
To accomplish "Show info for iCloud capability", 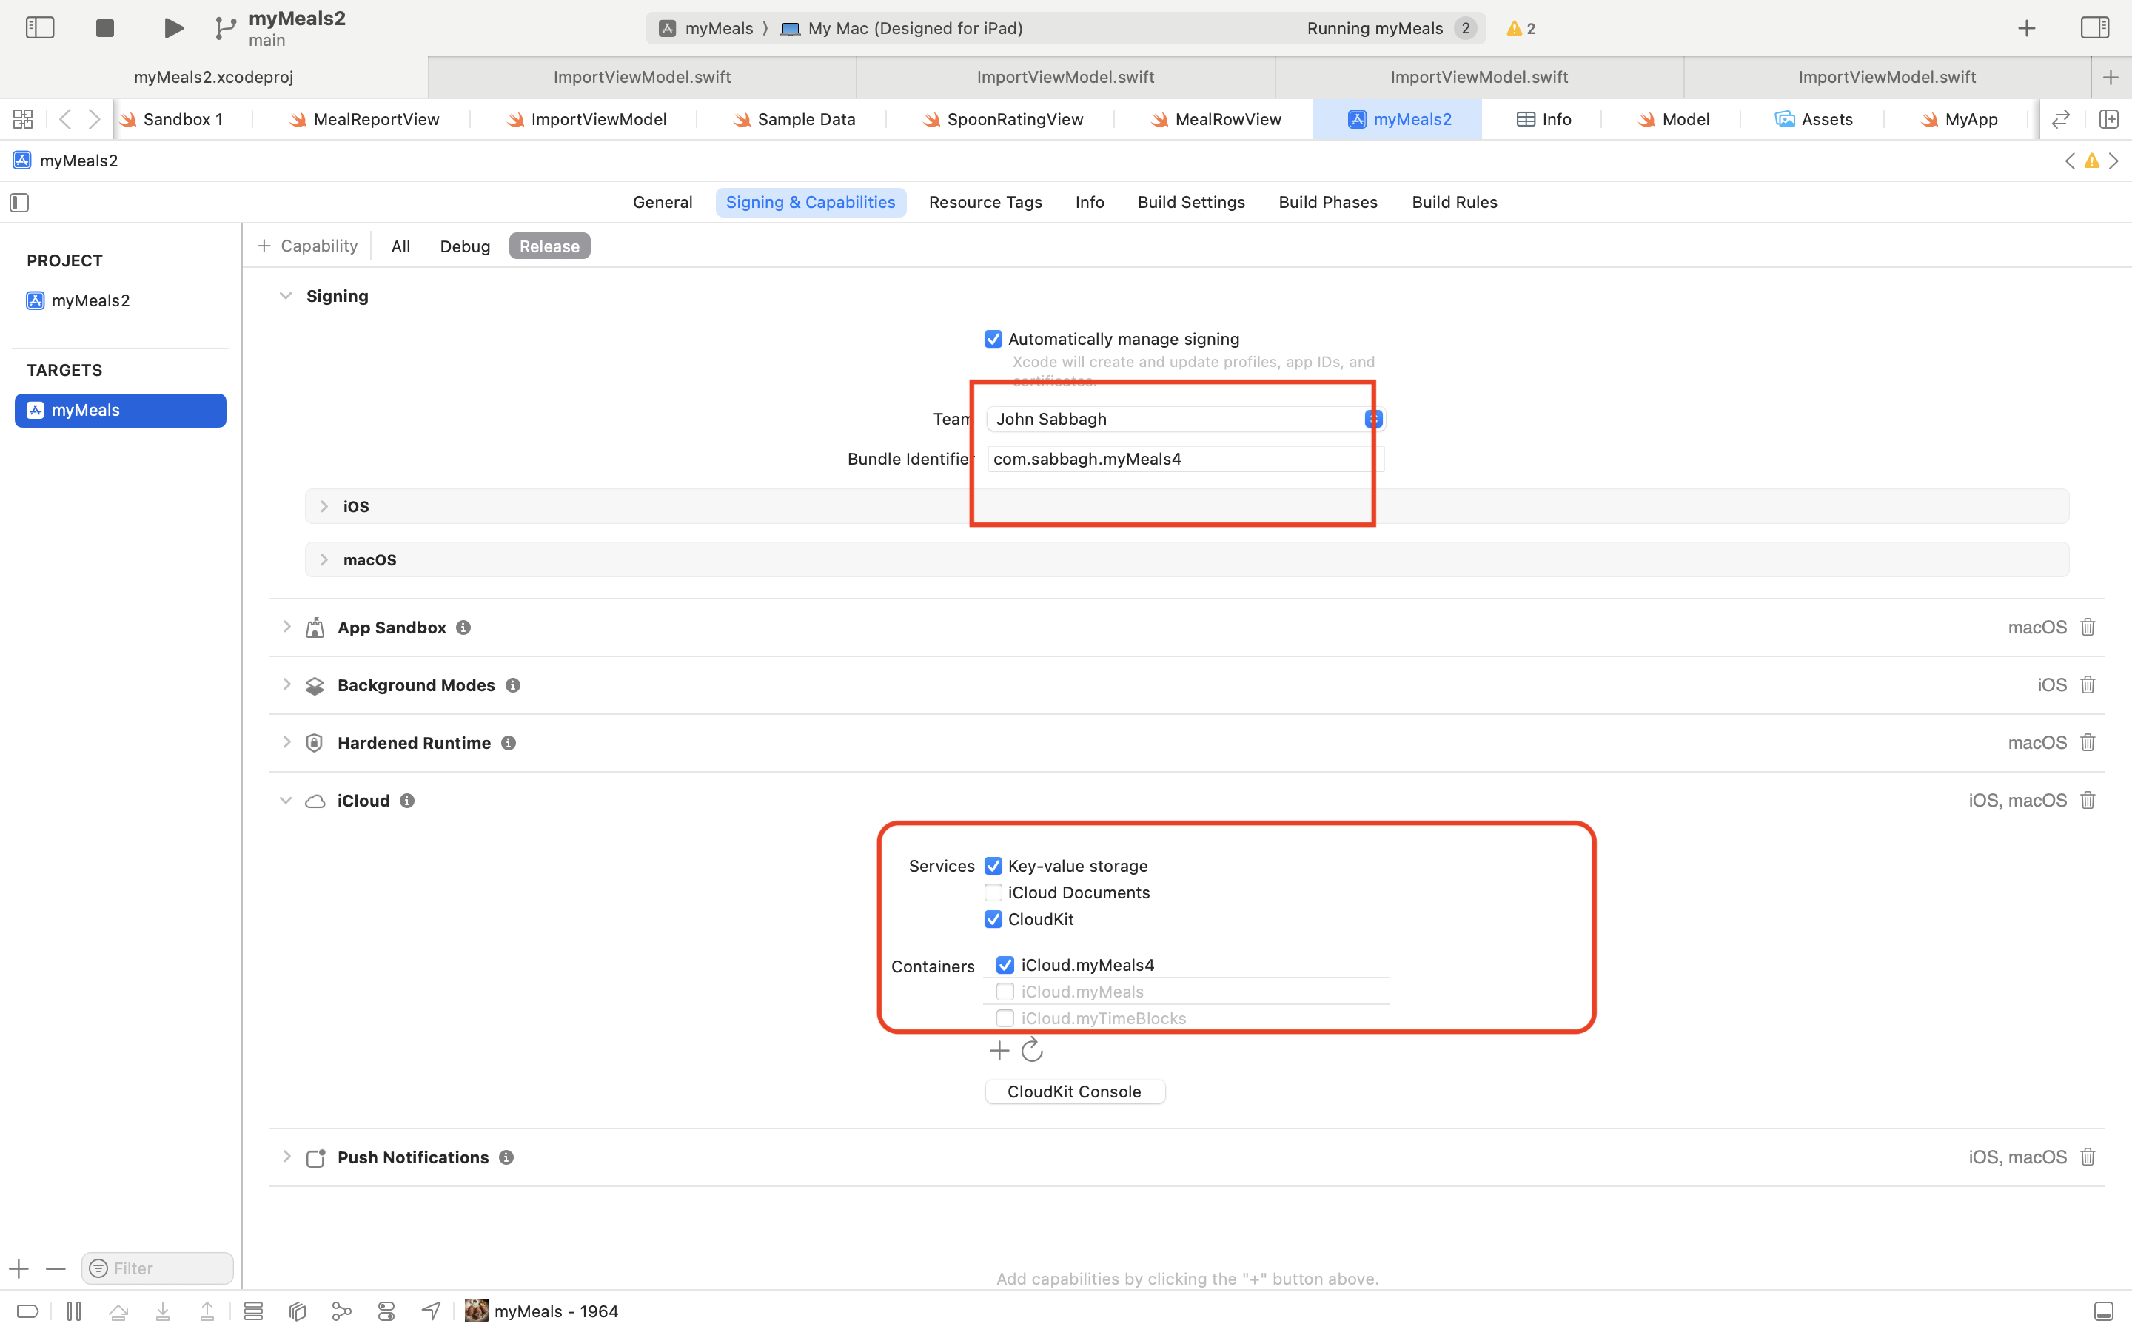I will (407, 801).
